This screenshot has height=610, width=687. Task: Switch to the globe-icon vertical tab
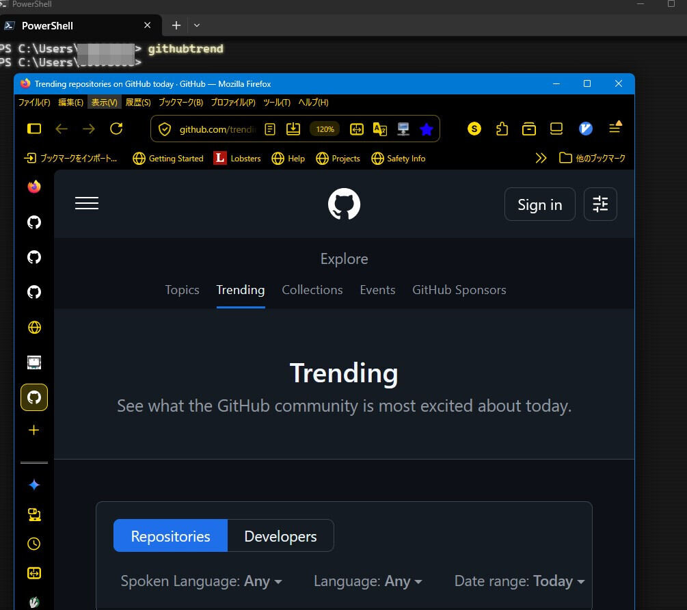pos(34,328)
